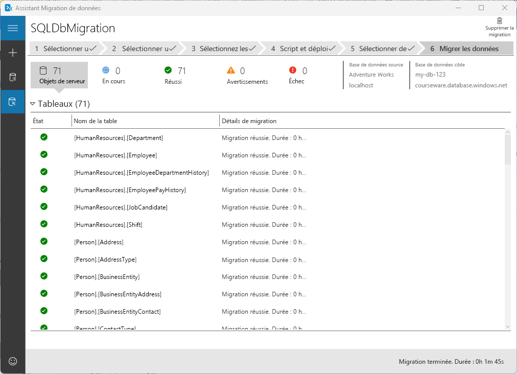
Task: Sort by Nom de la table column
Action: (96, 121)
